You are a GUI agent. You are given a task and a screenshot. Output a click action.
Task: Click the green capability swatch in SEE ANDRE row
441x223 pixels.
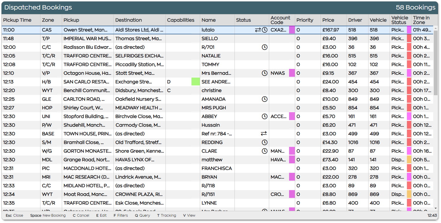196,82
